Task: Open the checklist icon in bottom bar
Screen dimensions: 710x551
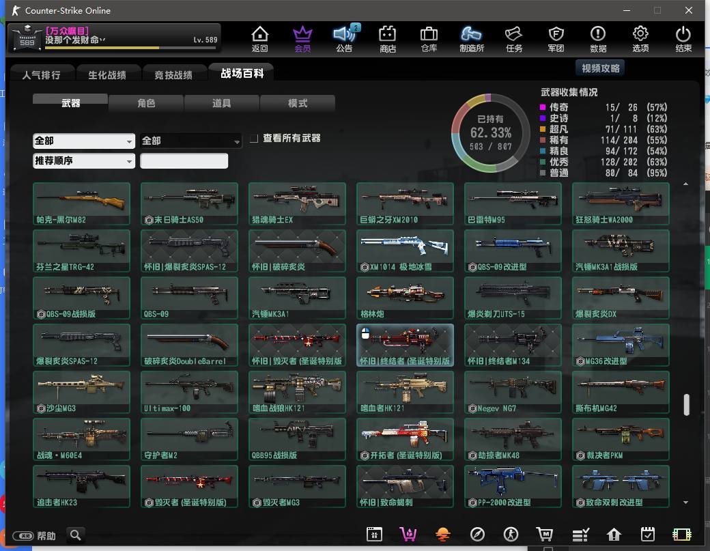Action: (x=580, y=534)
